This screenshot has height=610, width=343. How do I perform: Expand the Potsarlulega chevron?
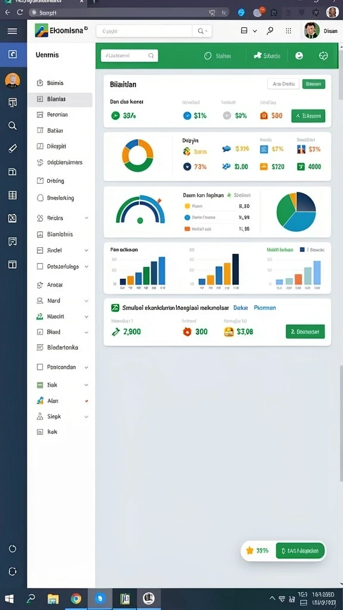point(86,267)
